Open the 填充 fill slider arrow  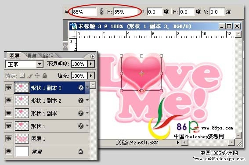91,75
